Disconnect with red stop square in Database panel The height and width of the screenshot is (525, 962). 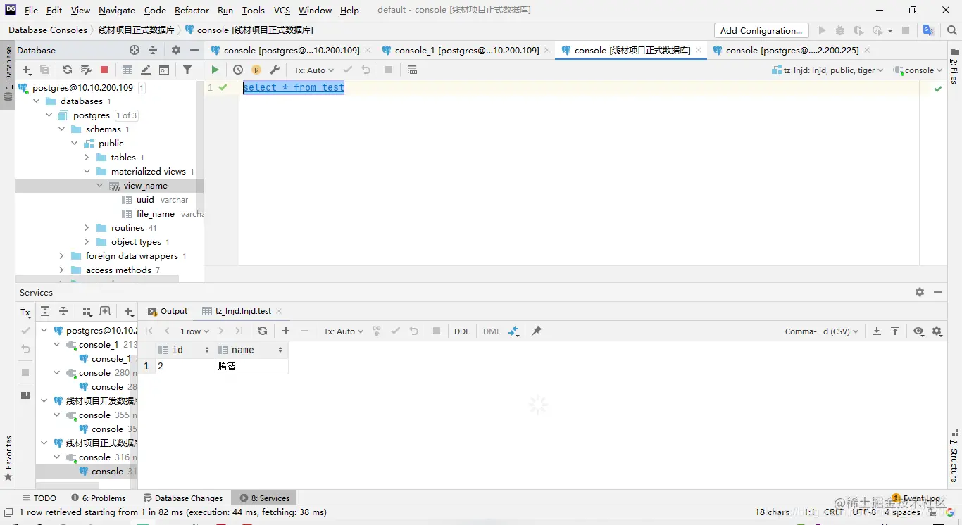[104, 70]
